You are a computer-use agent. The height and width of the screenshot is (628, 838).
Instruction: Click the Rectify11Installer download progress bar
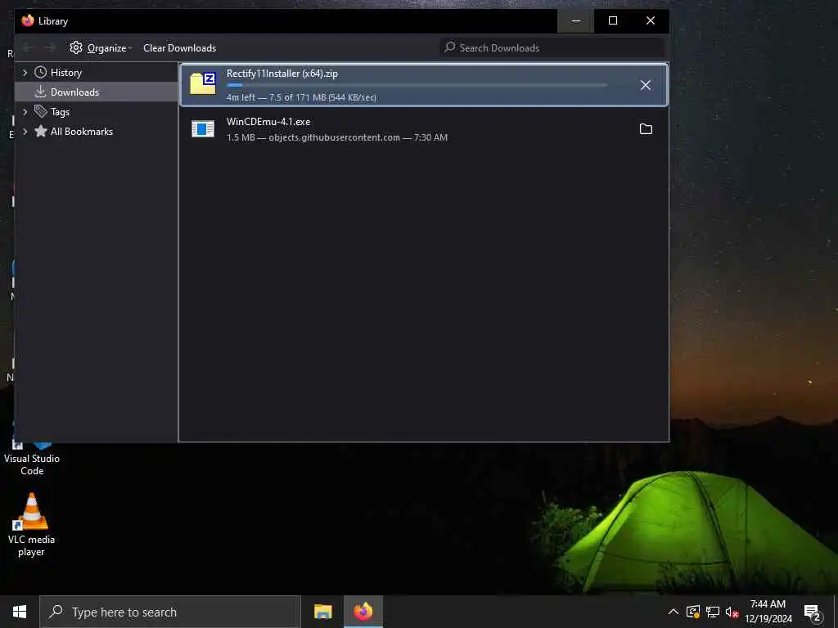pos(417,85)
